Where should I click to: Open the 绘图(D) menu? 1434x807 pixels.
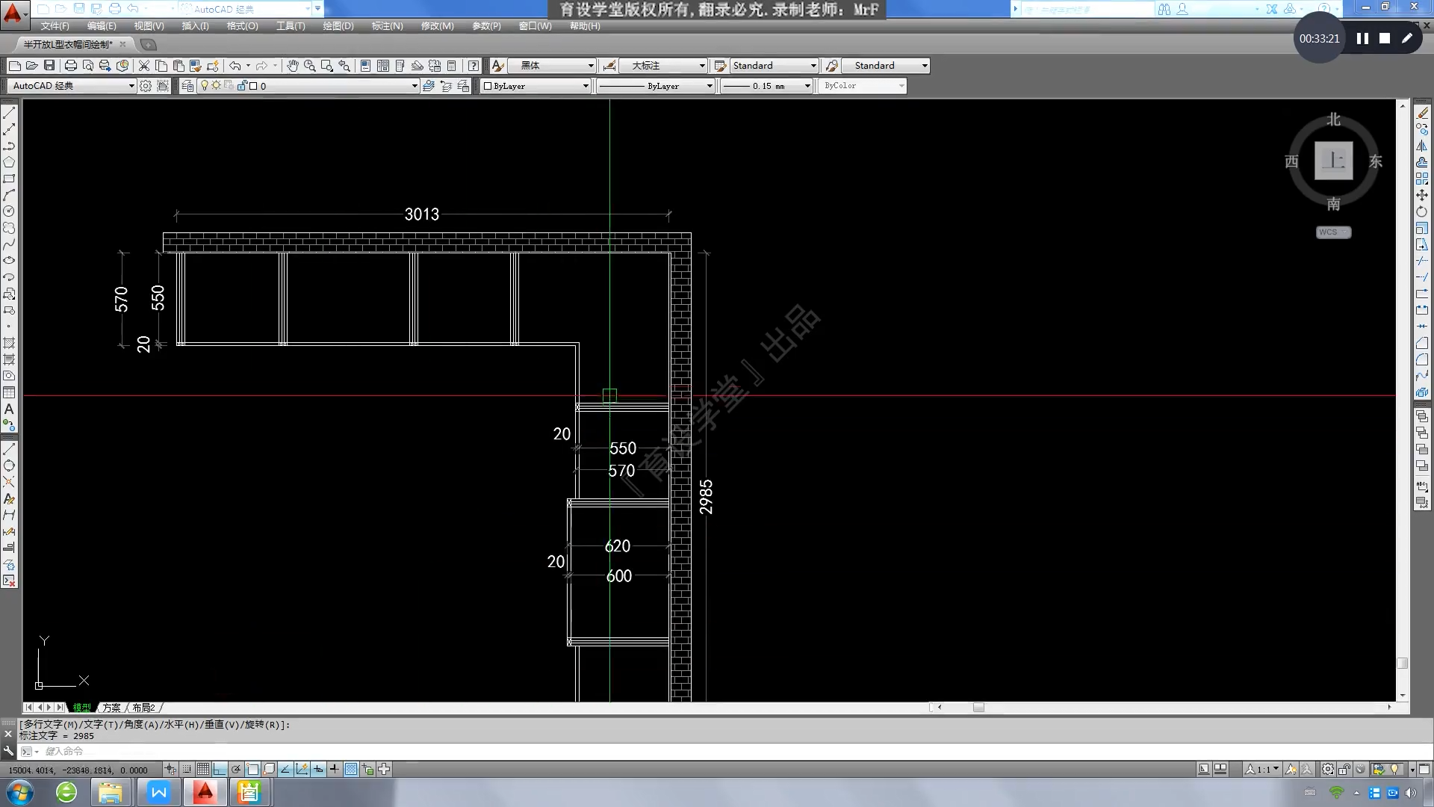point(338,25)
